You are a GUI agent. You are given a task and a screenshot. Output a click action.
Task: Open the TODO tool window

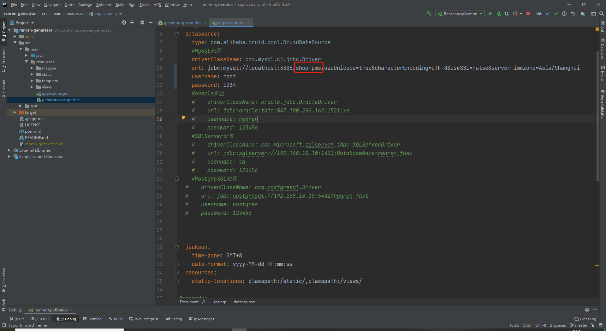pos(40,319)
